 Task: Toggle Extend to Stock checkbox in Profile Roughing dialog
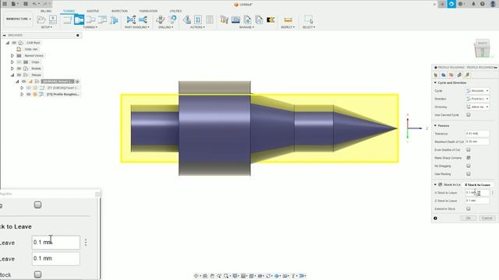click(469, 208)
